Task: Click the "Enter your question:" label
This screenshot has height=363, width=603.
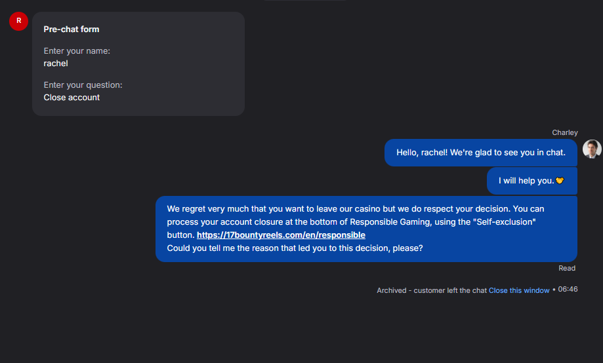Action: (x=83, y=85)
